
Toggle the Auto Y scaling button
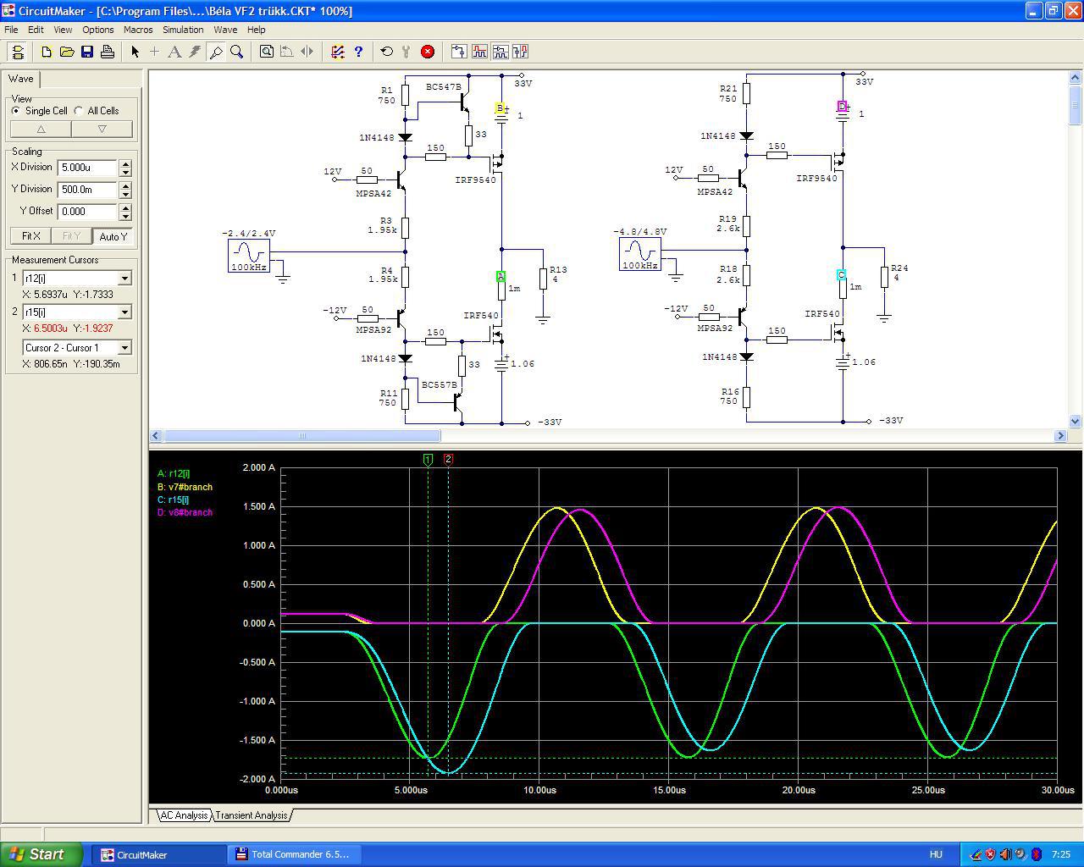(113, 236)
